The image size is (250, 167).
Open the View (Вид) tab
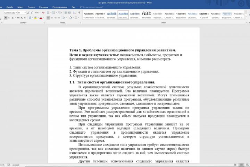point(74,7)
